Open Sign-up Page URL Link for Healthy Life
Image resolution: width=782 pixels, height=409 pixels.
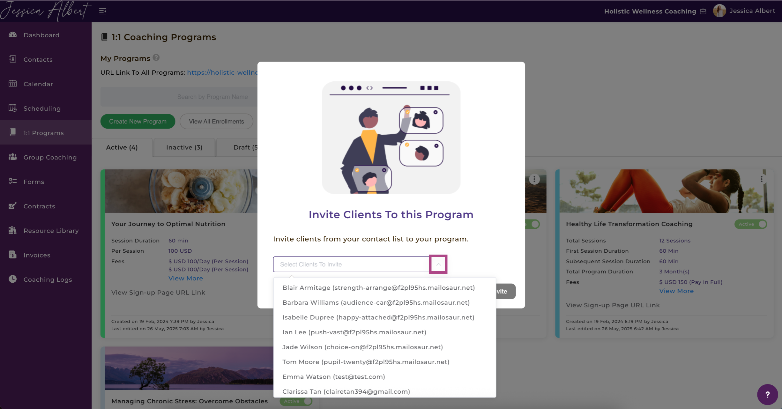613,305
